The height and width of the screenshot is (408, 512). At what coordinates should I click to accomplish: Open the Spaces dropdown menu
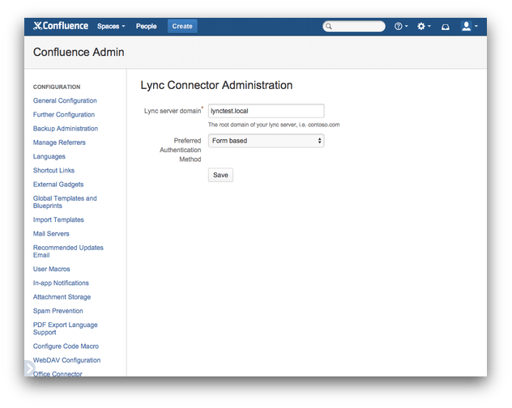(x=111, y=26)
